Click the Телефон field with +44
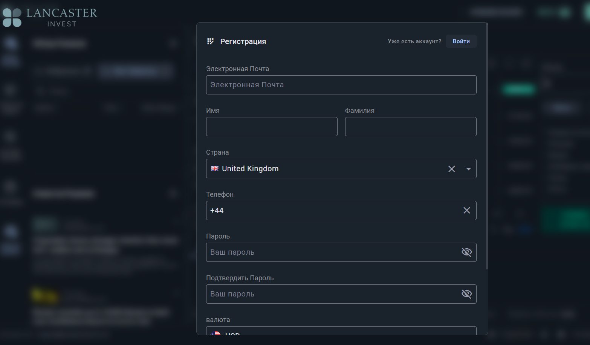This screenshot has height=345, width=590. pyautogui.click(x=332, y=210)
